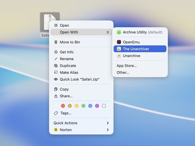Viewport: 195px width, 146px height.
Task: Select the Safari.zip file icon on desktop
Action: [50, 22]
